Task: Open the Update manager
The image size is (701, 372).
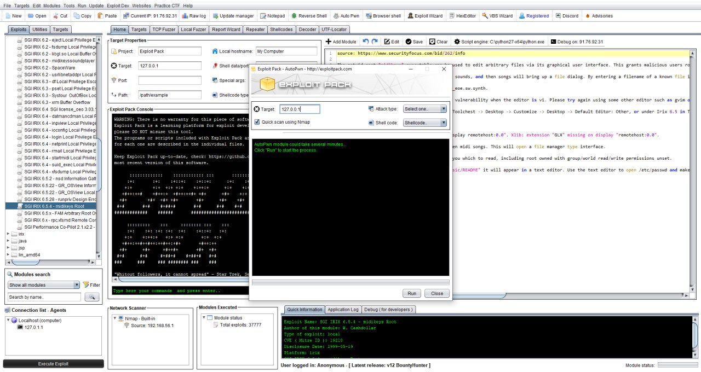Action: click(233, 16)
